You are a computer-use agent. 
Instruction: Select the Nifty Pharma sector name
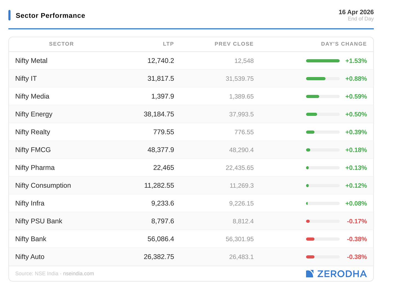point(35,167)
